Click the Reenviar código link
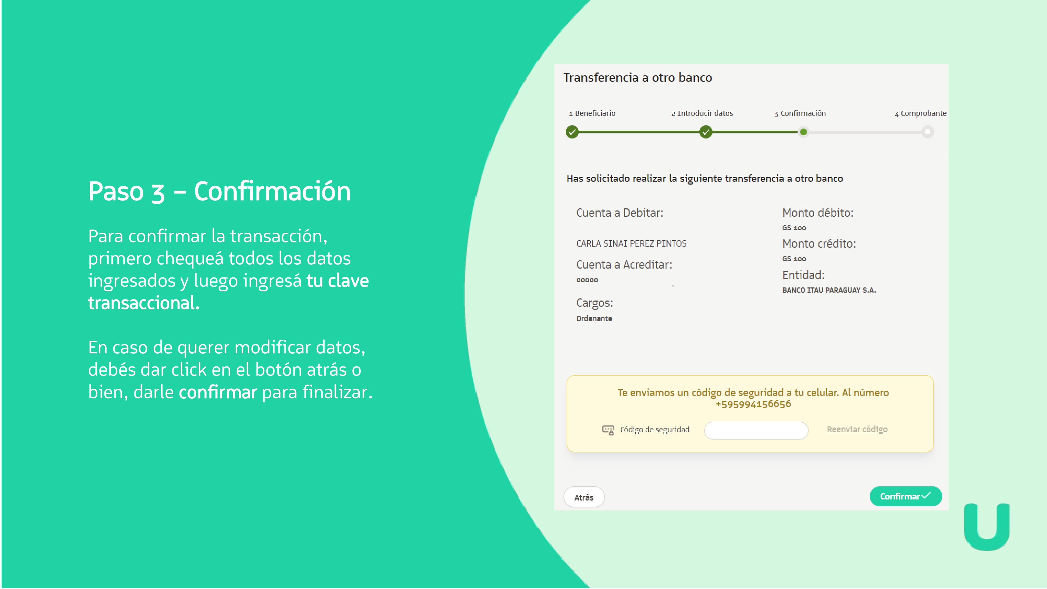Image resolution: width=1047 pixels, height=589 pixels. click(x=857, y=429)
